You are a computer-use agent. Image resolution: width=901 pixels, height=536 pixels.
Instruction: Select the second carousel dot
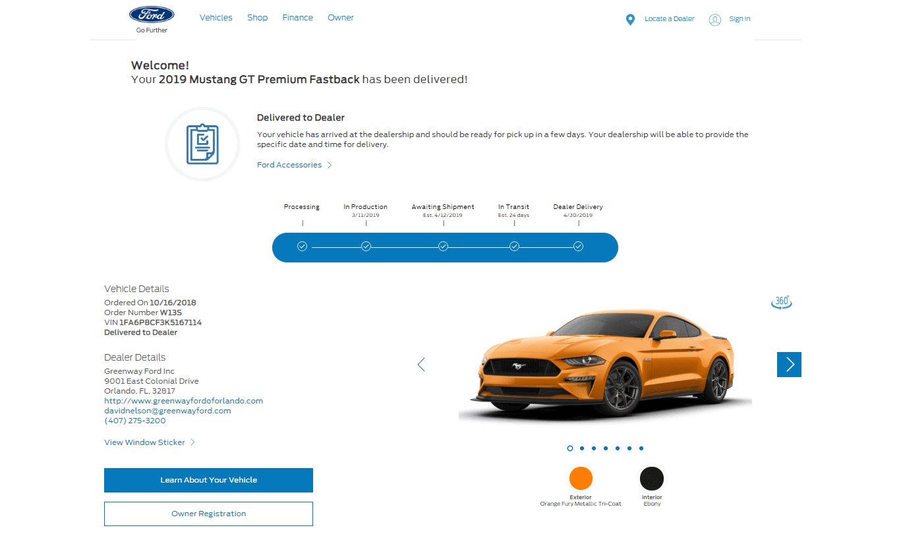582,448
